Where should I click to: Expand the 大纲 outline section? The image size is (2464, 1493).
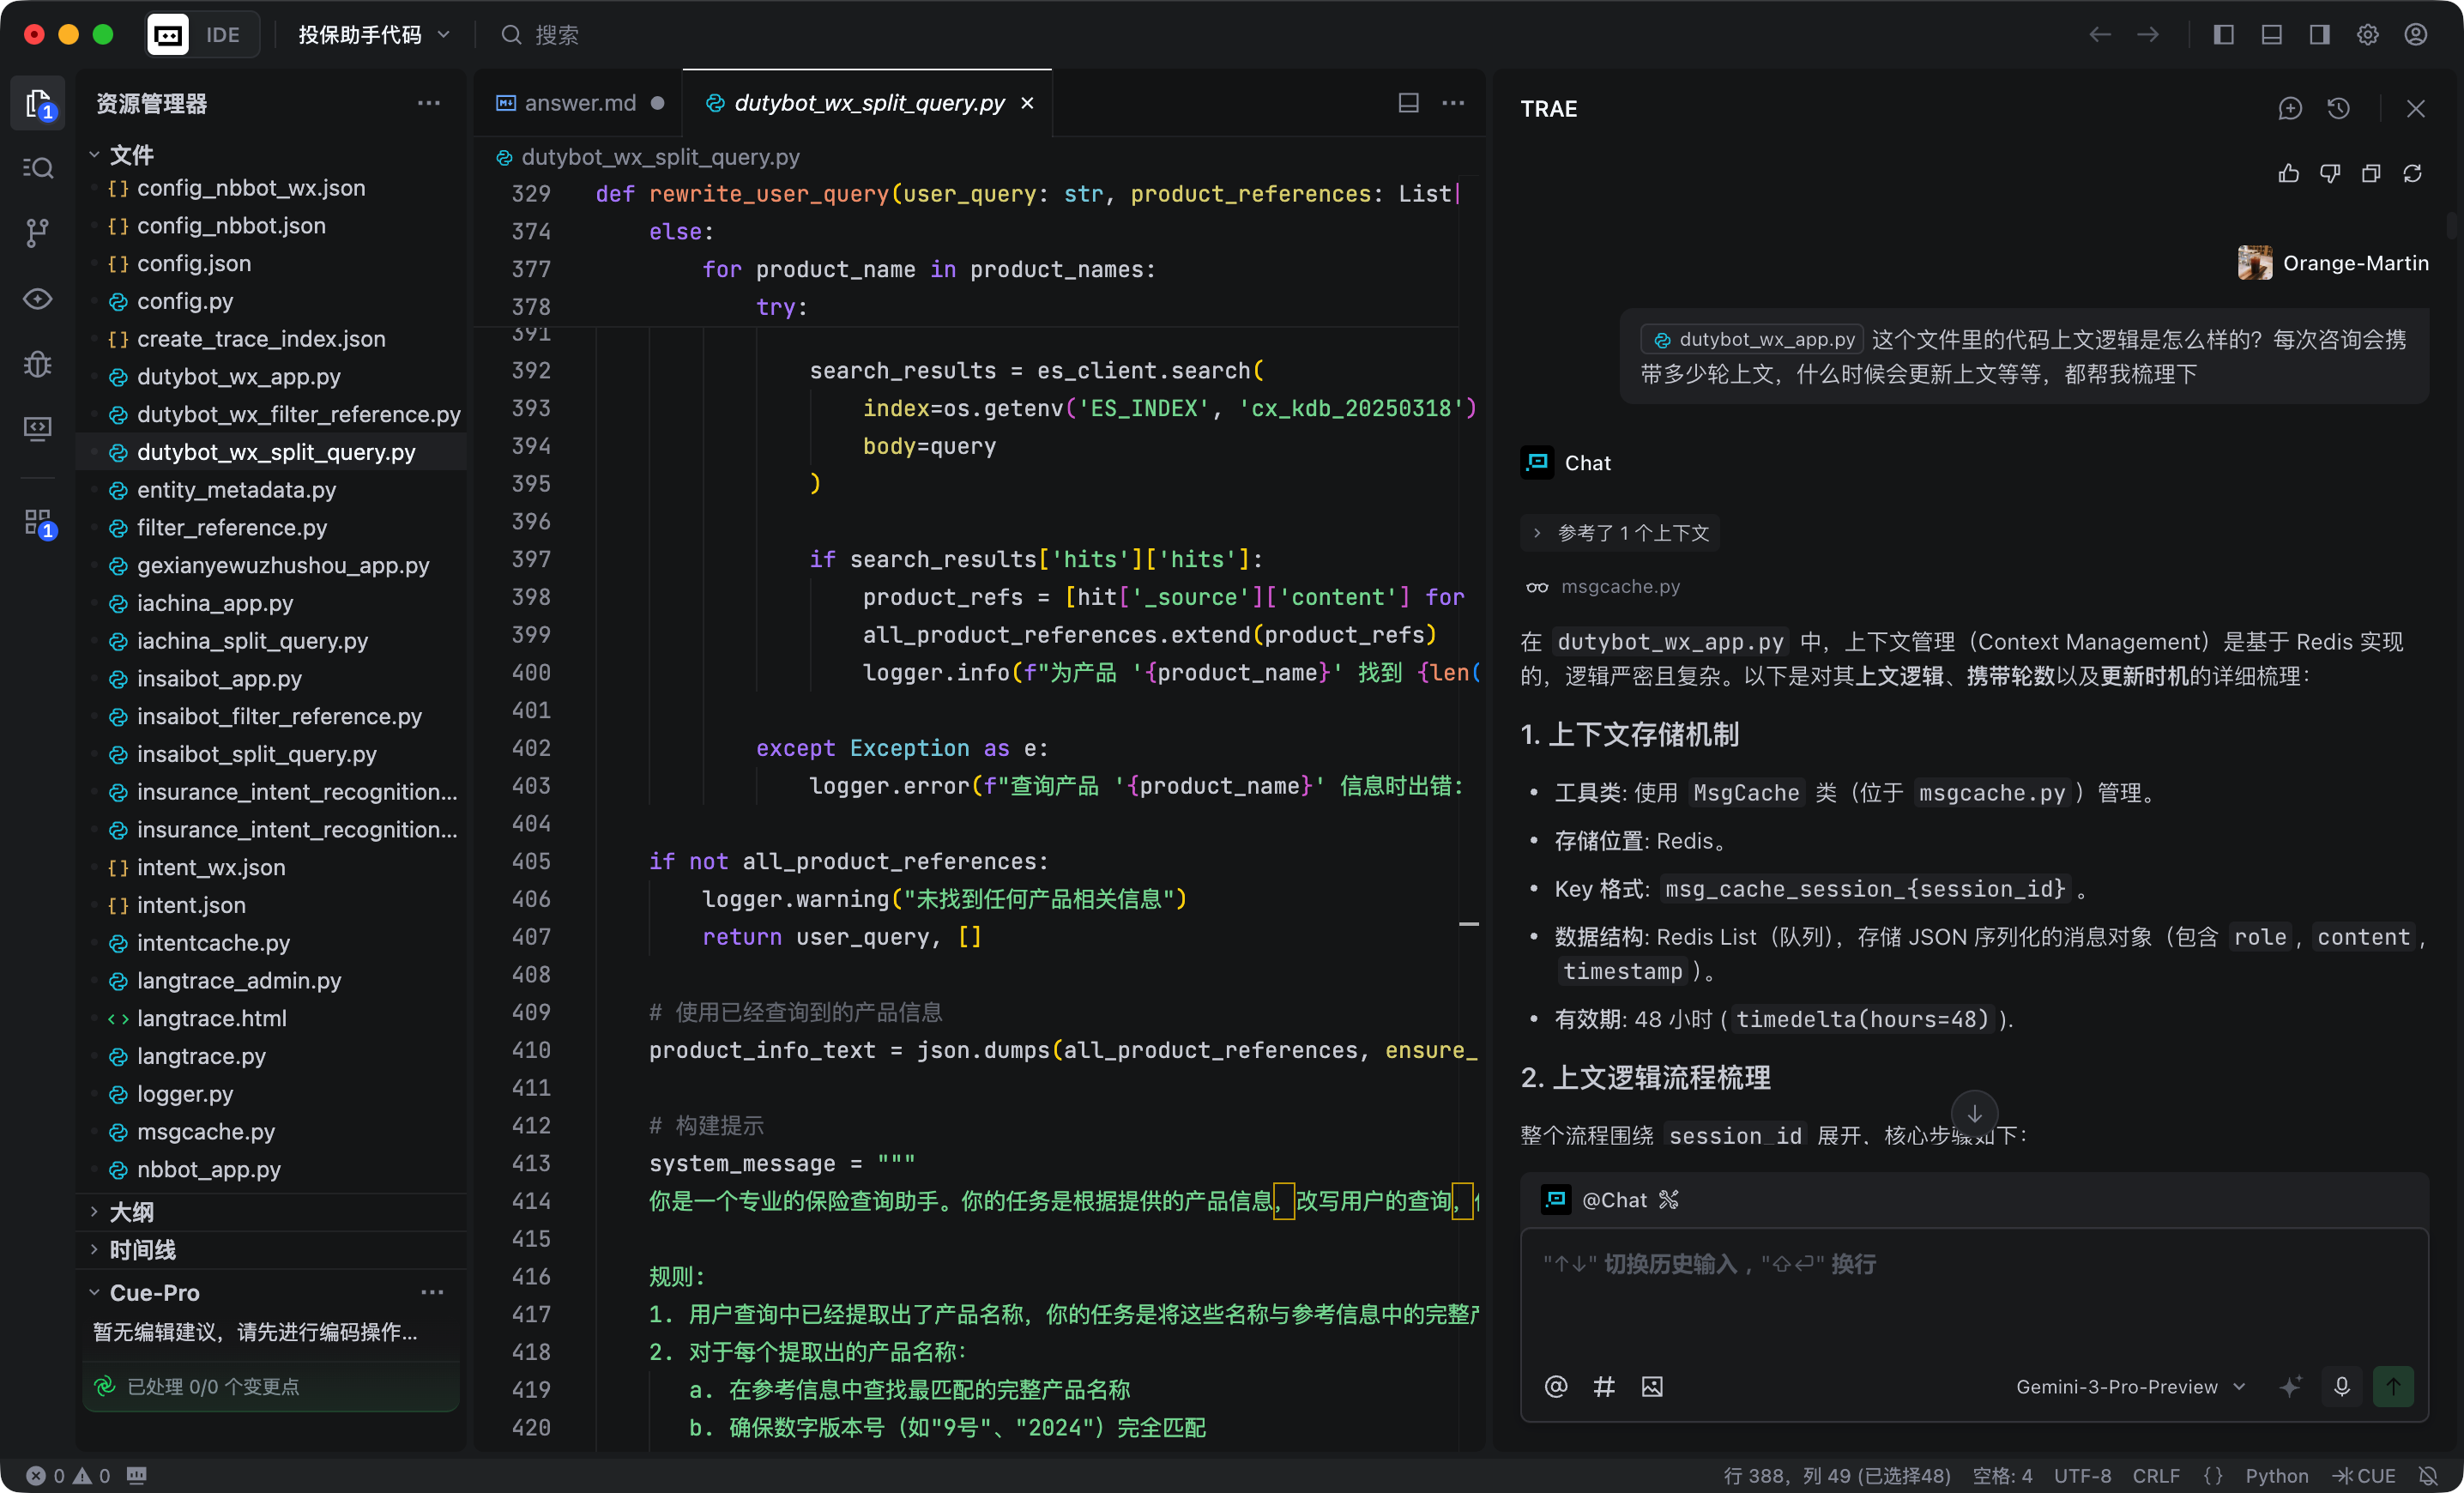(x=131, y=1212)
